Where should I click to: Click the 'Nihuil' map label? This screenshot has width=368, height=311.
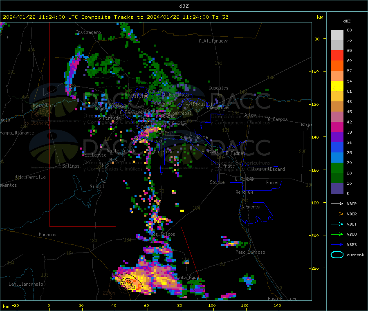[96, 186]
